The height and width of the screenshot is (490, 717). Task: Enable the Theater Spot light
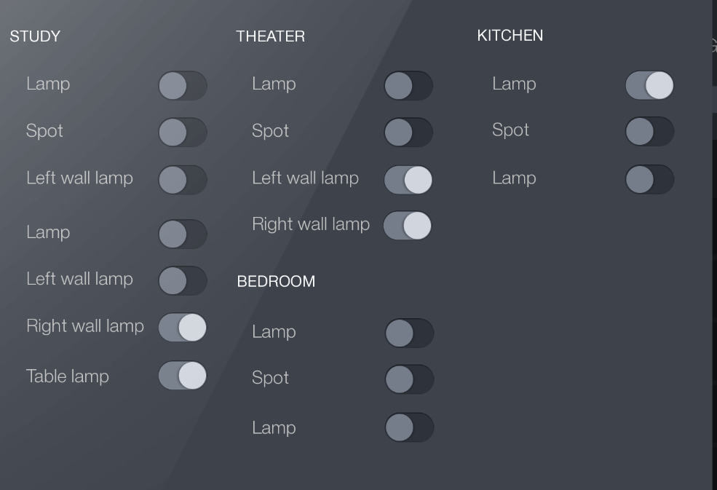tap(408, 133)
